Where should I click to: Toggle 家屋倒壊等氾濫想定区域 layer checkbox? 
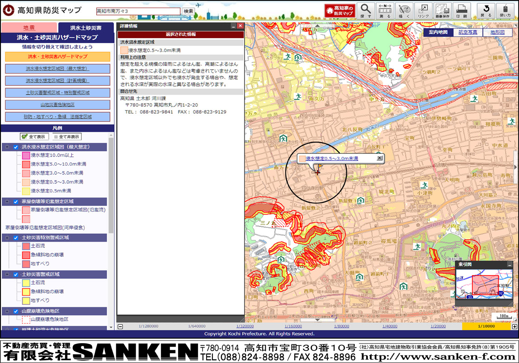point(15,201)
